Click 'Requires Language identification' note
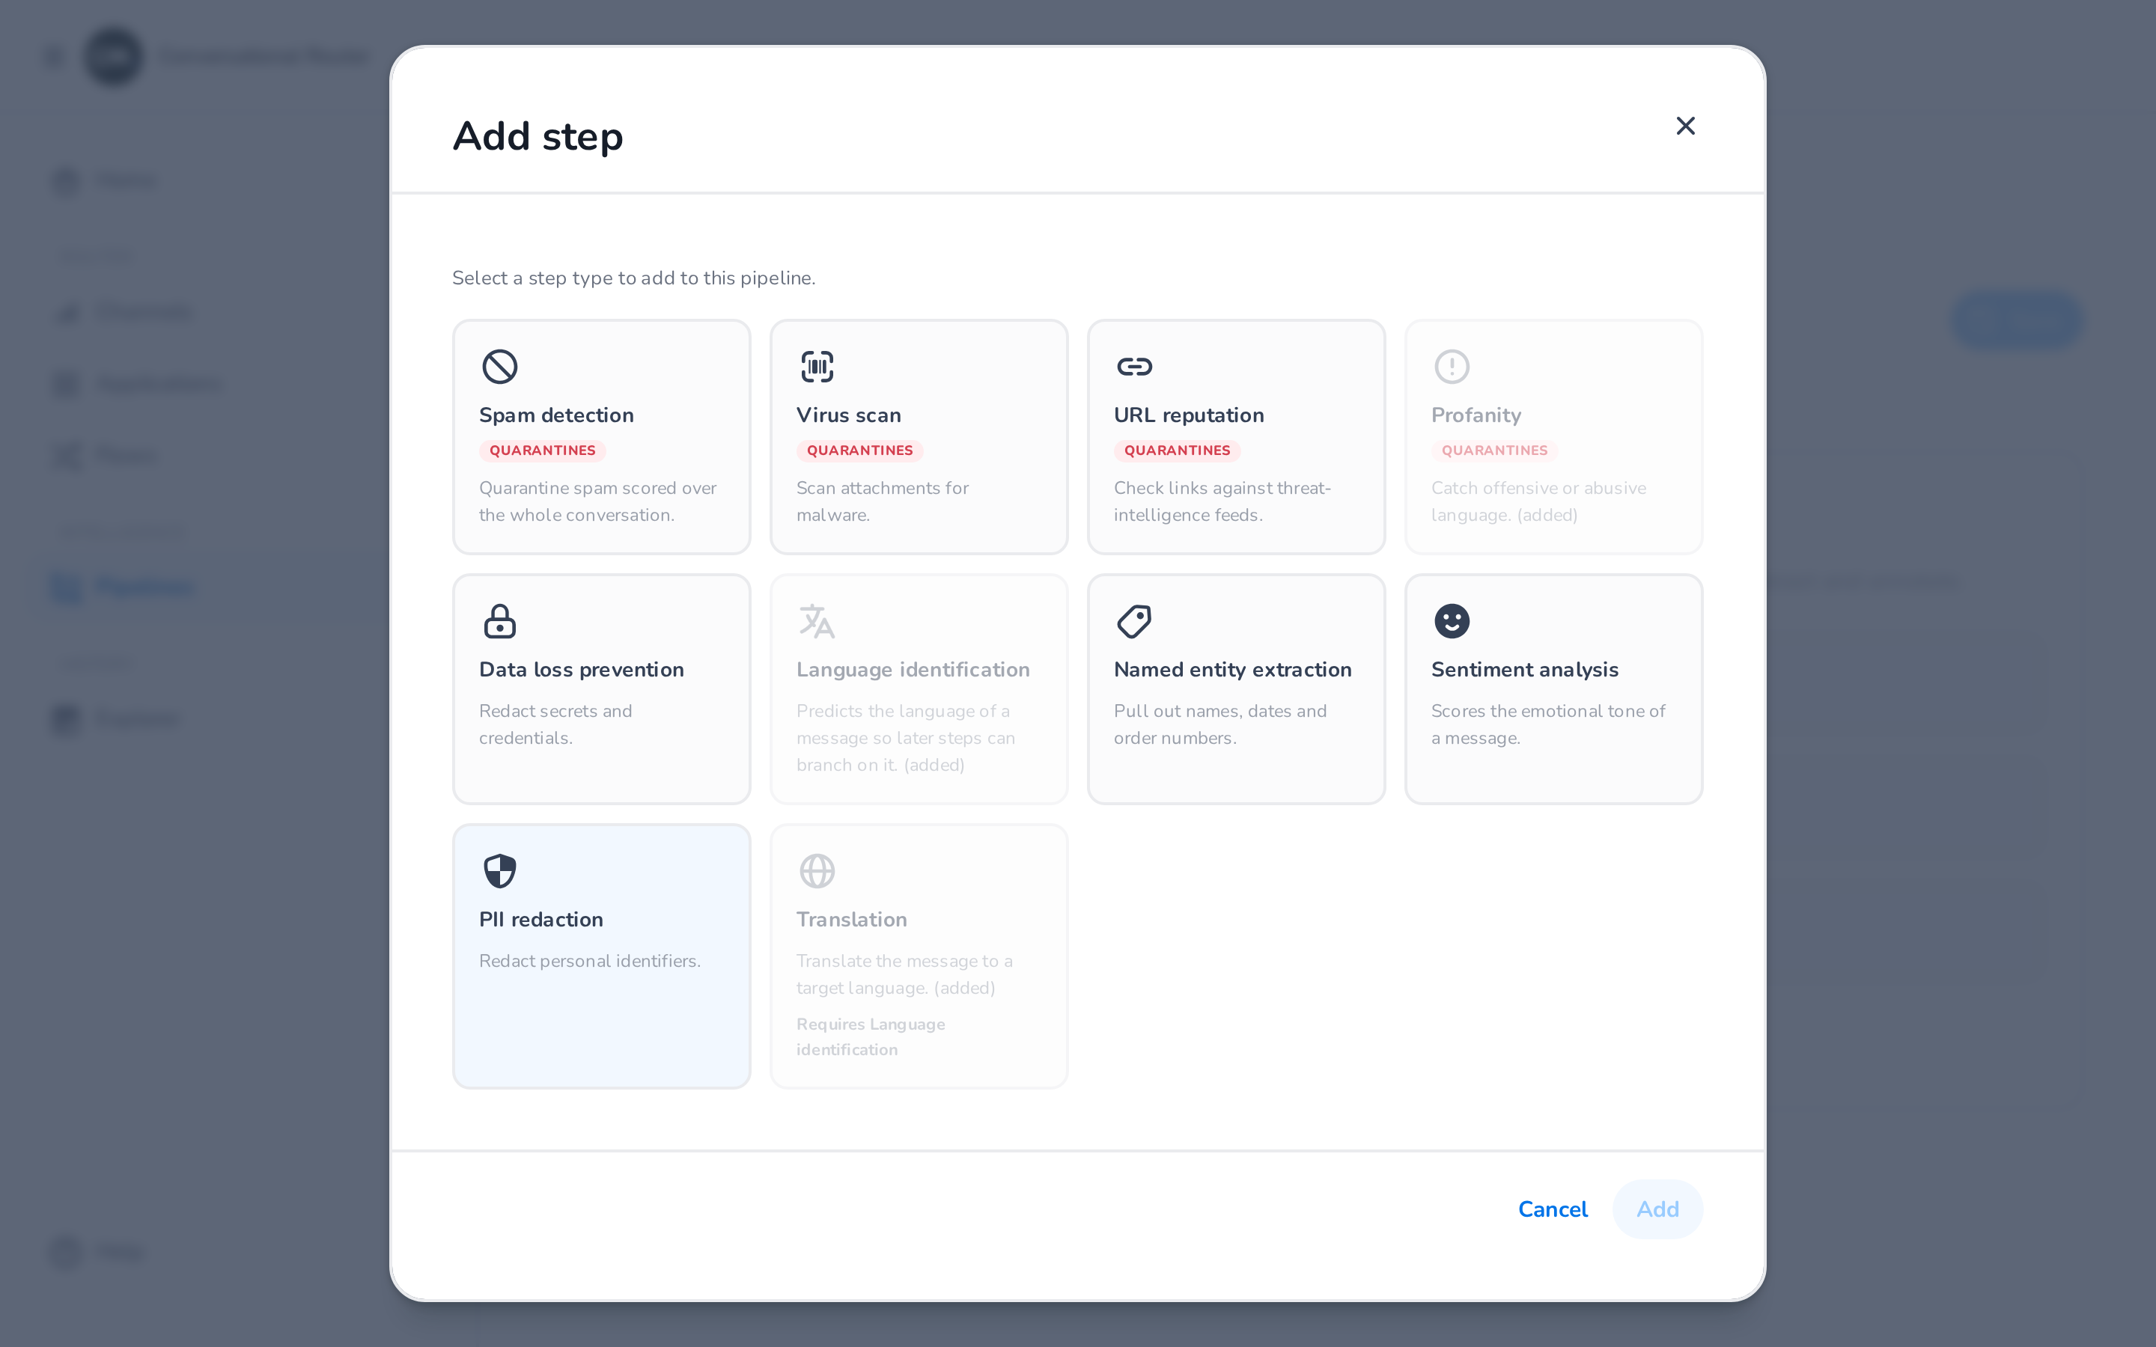 871,1037
